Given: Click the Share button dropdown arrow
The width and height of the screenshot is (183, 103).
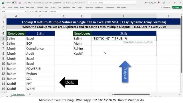Looking at the screenshot, I should point(180,7).
